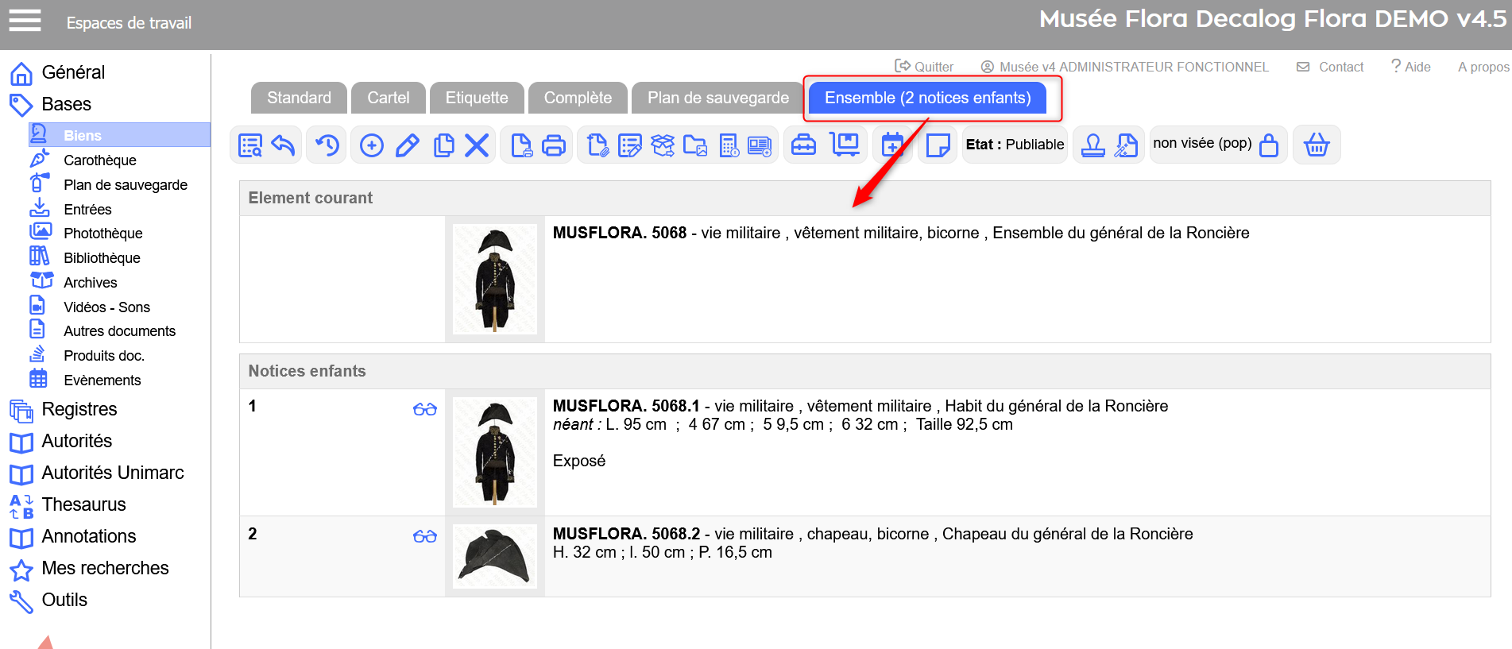Expand the Registres section in sidebar
The width and height of the screenshot is (1512, 649).
point(79,409)
